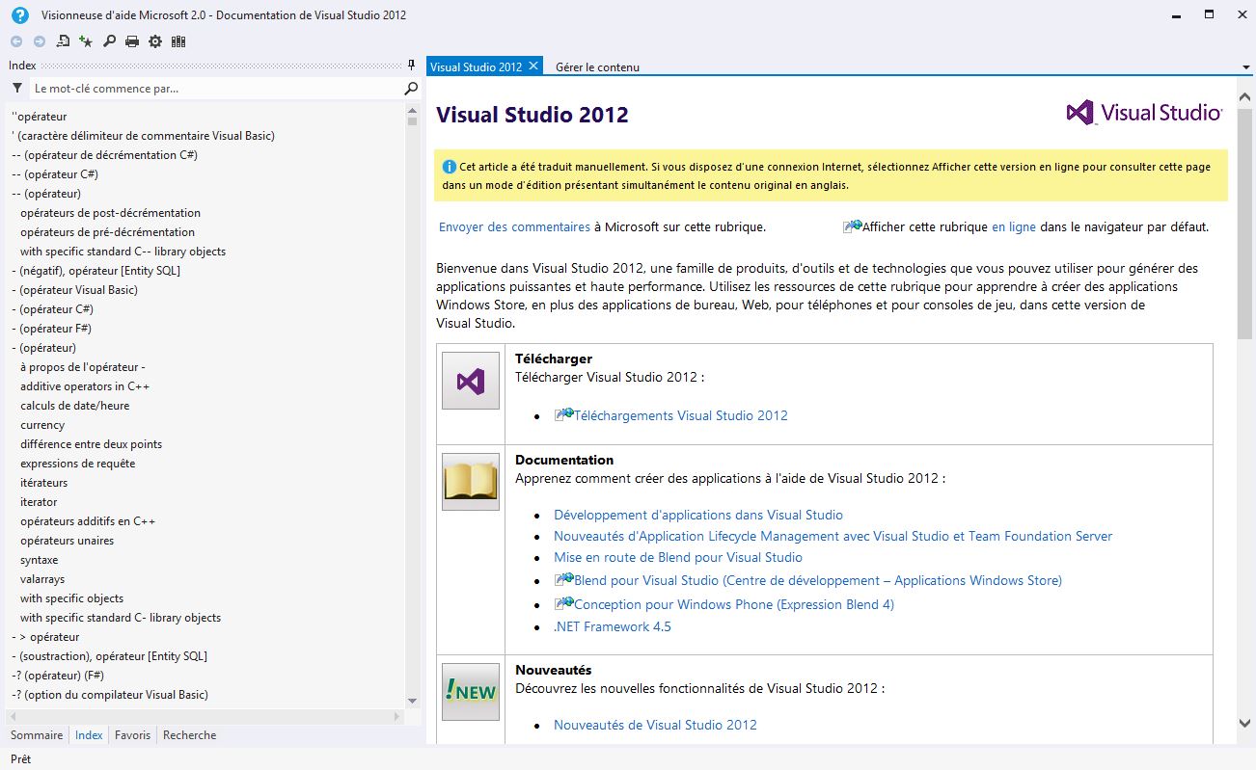Screen dimensions: 1256x770
Task: Click the sync with table of contents icon
Action: tap(63, 41)
